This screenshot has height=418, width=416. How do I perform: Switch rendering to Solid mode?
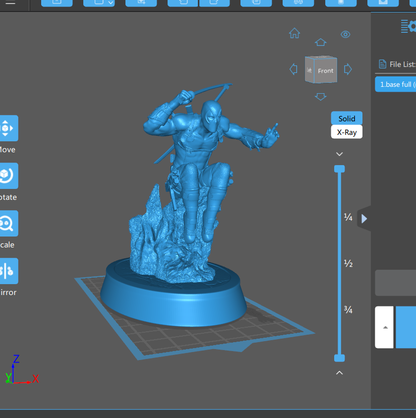click(347, 119)
